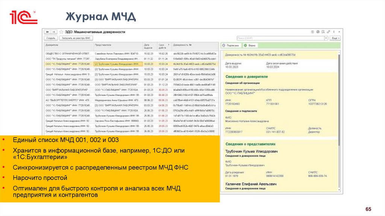Viewport: 385px width, 216px height.
Task: Click the Сведения о представителях heading
Action: [x=250, y=144]
